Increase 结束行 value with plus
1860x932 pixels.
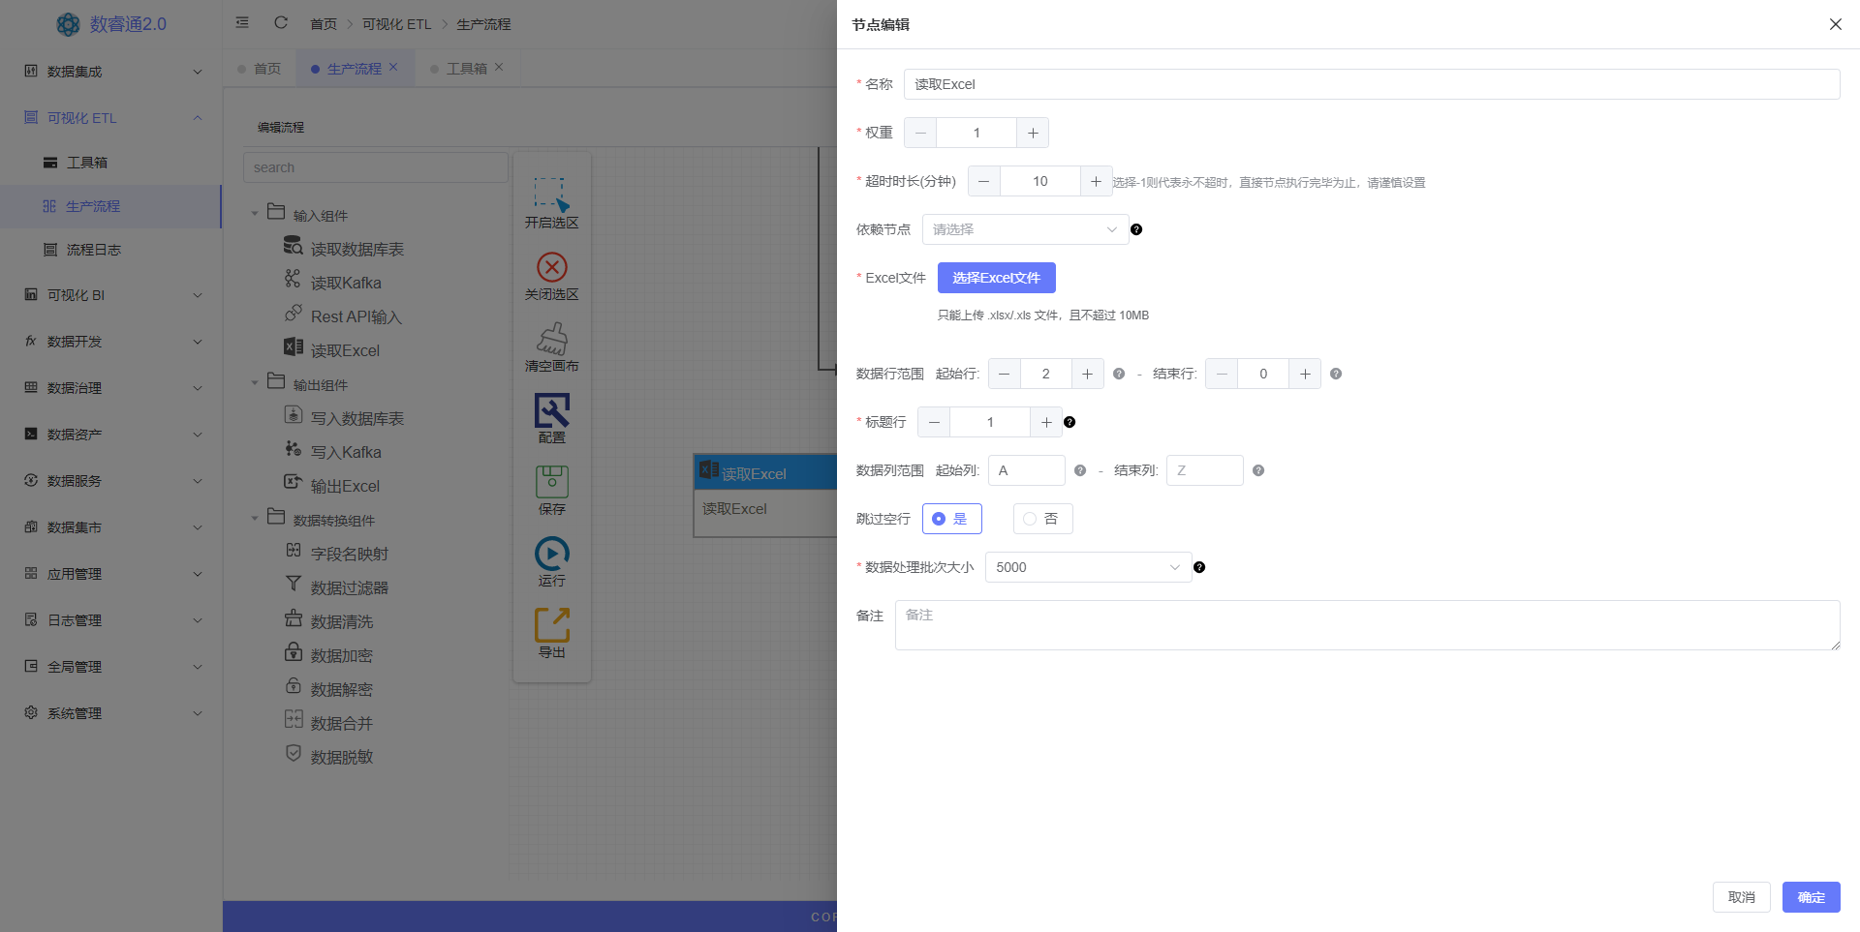click(1305, 374)
